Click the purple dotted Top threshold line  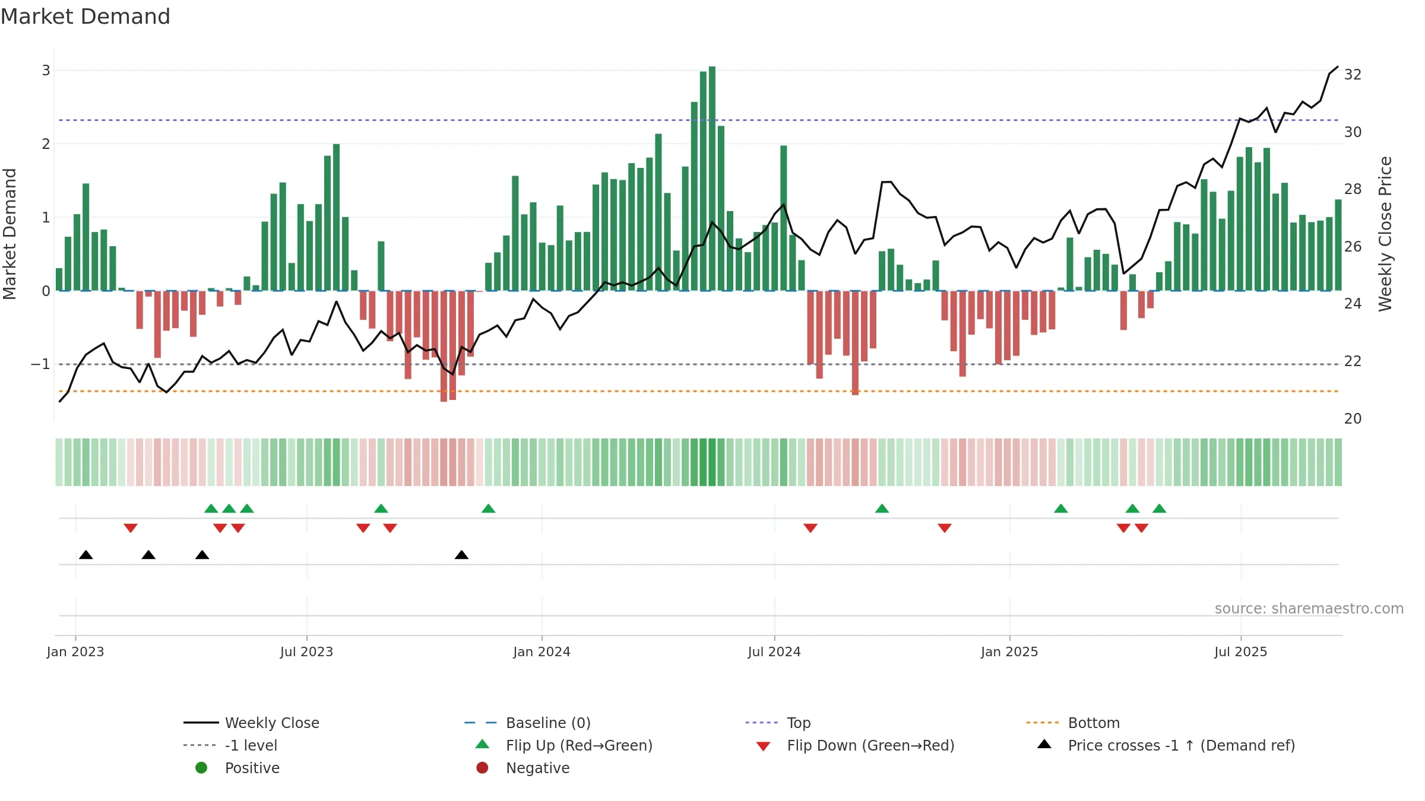click(698, 120)
